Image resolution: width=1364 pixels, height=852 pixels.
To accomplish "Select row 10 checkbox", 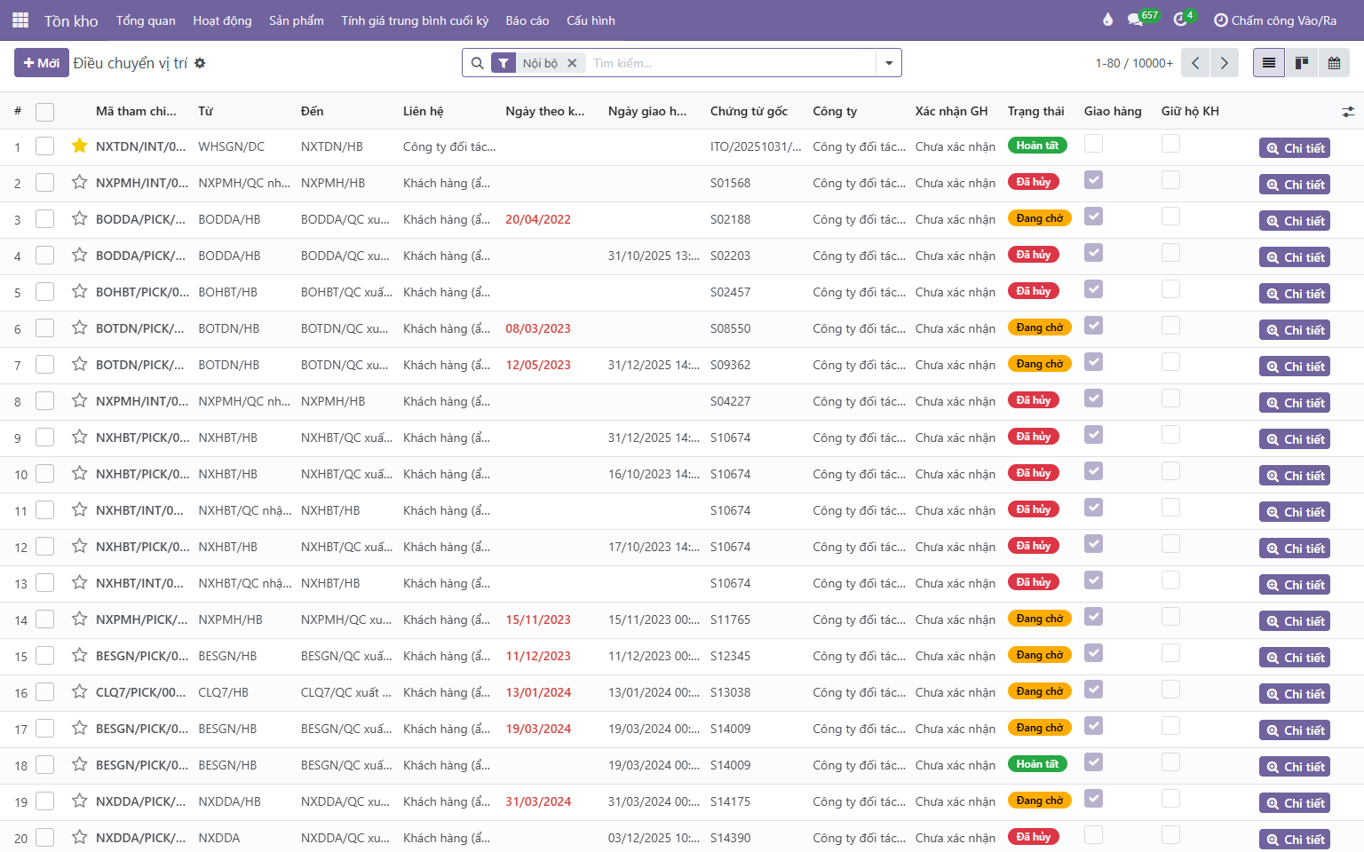I will pyautogui.click(x=45, y=474).
